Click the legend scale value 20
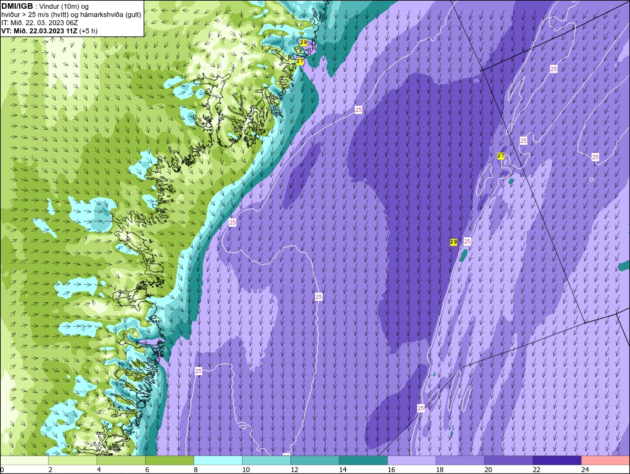The height and width of the screenshot is (474, 630). pos(488,470)
